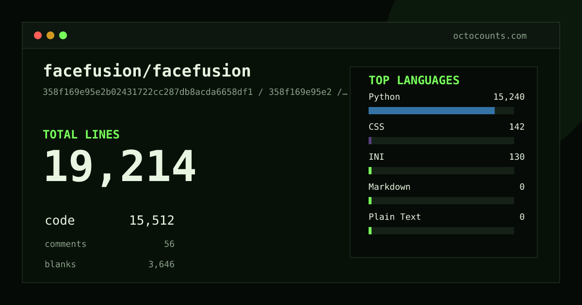582x305 pixels.
Task: Select the 15,512 code count
Action: [x=152, y=221]
